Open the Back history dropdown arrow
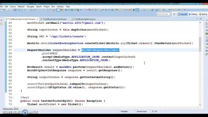Image resolution: width=208 pixels, height=117 pixels. pos(179,10)
